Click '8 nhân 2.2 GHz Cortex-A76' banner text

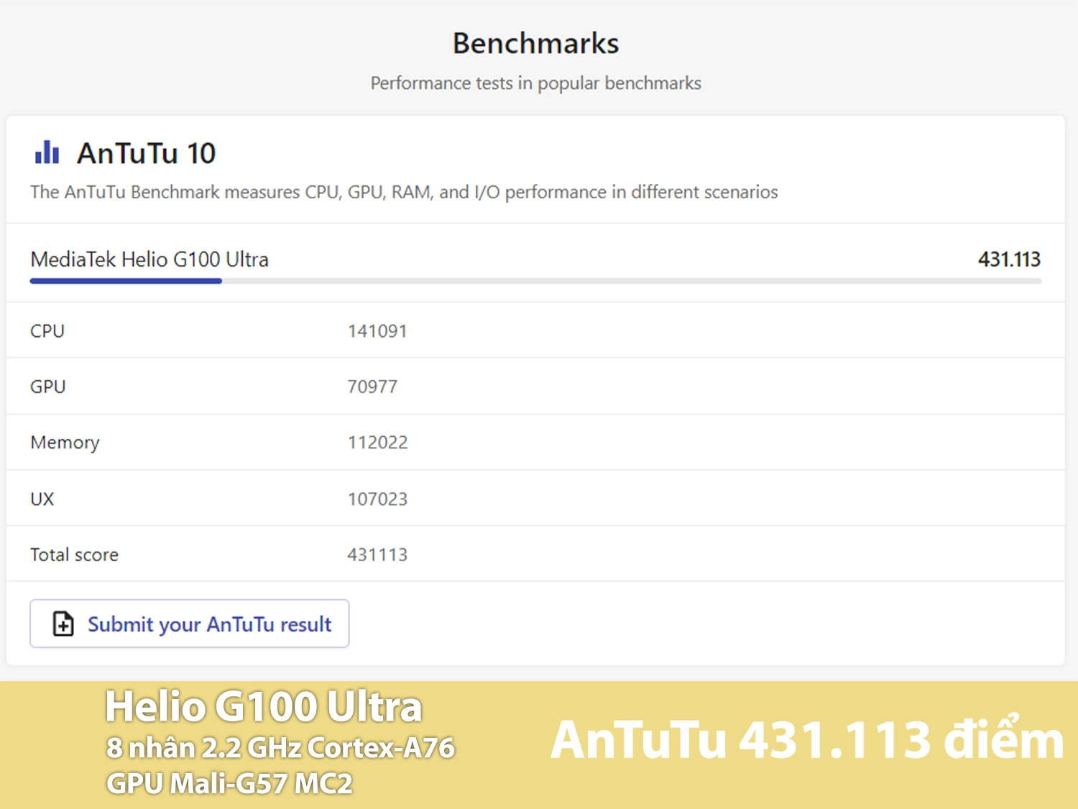[280, 748]
